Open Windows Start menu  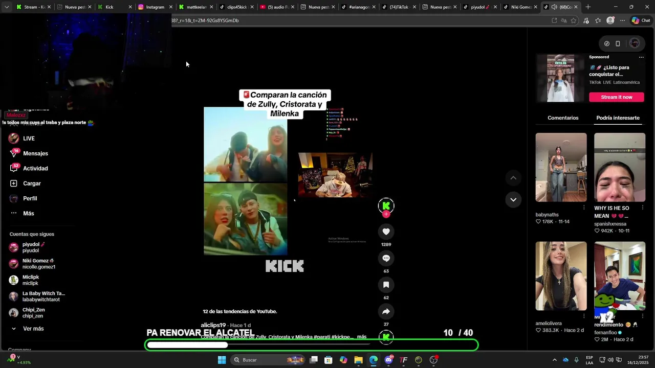(x=222, y=360)
